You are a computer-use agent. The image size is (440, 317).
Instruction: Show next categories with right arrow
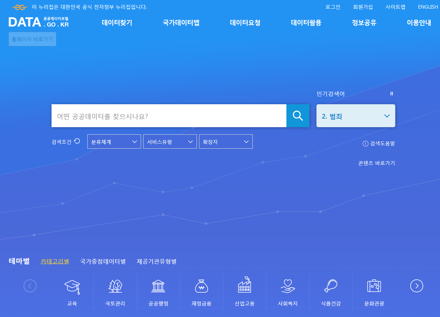(417, 286)
